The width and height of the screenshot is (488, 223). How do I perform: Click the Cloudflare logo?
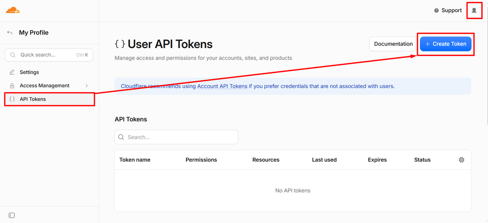point(13,10)
